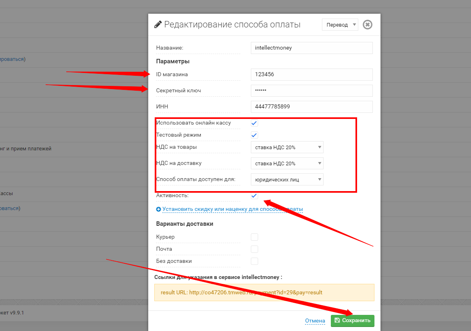This screenshot has width=471, height=331.
Task: Select the ИНН input field
Action: tap(311, 107)
